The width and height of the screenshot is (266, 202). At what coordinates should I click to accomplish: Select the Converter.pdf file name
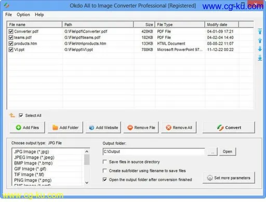(x=26, y=31)
